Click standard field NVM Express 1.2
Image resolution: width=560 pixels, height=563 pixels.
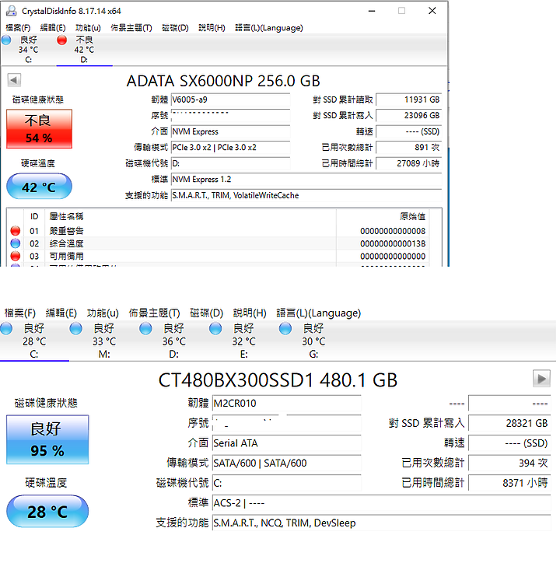pyautogui.click(x=306, y=179)
